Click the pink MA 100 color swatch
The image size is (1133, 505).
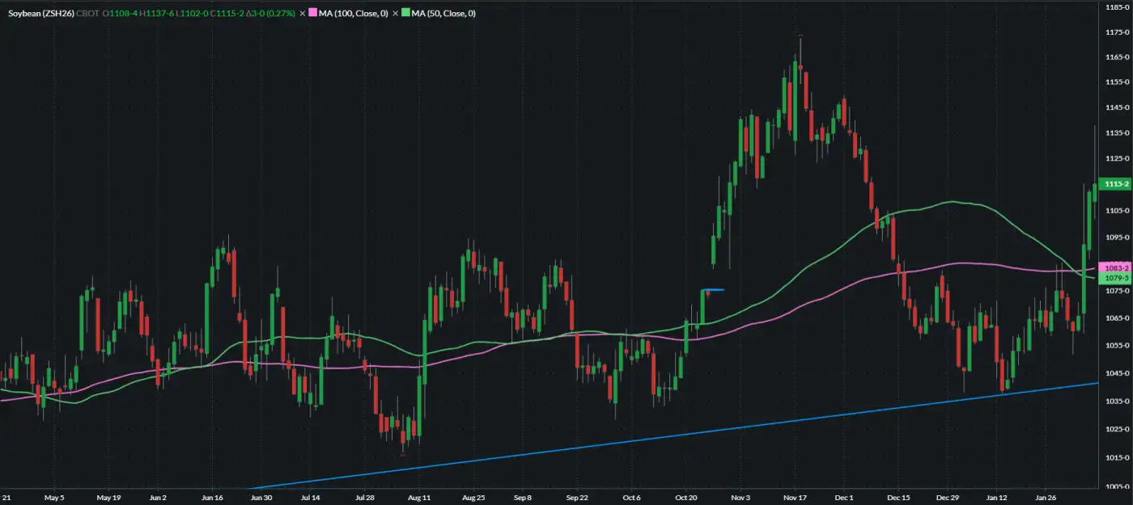pos(312,14)
